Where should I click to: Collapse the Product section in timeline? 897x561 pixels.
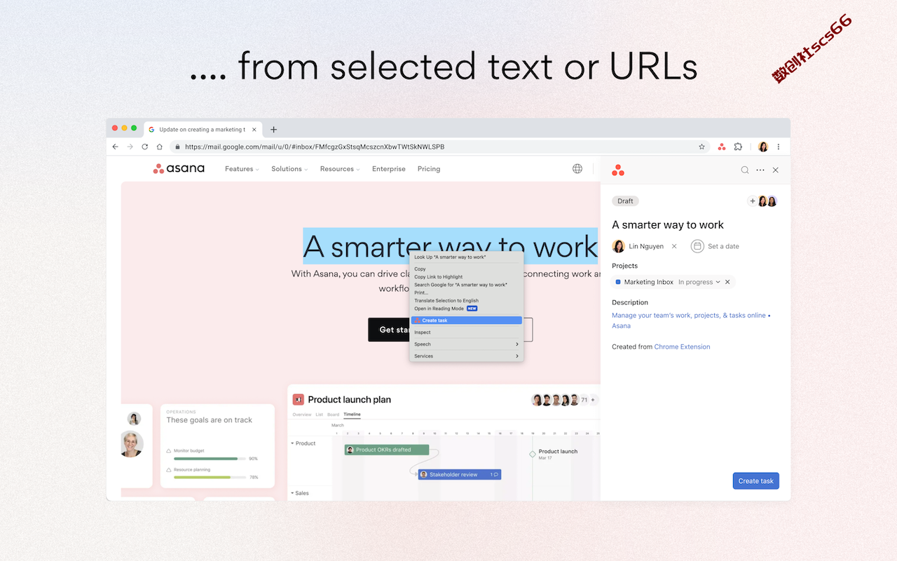(x=293, y=443)
